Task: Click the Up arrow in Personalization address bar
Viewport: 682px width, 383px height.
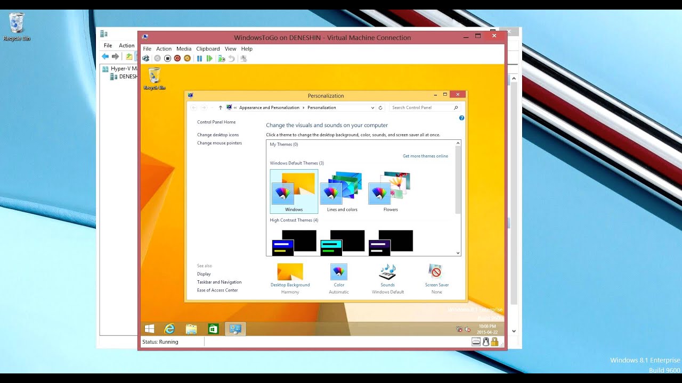Action: point(221,107)
